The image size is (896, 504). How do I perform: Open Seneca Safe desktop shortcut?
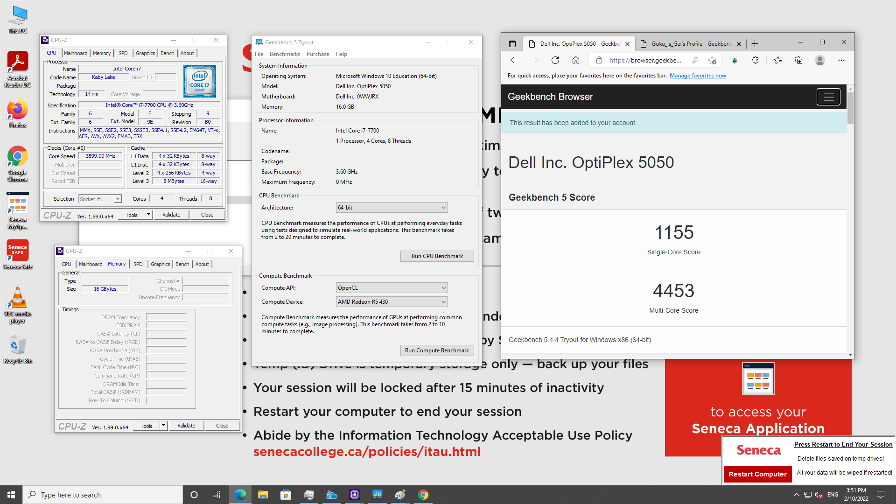pyautogui.click(x=18, y=255)
